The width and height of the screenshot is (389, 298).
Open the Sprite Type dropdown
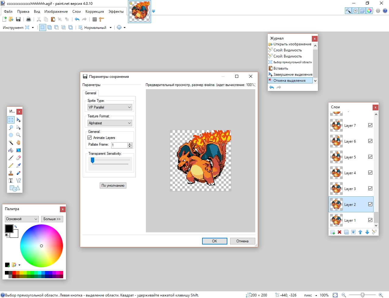[x=110, y=107]
